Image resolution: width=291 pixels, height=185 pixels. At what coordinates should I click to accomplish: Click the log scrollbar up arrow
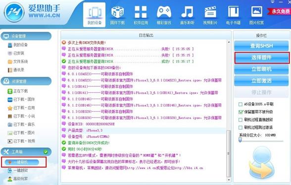coord(229,42)
